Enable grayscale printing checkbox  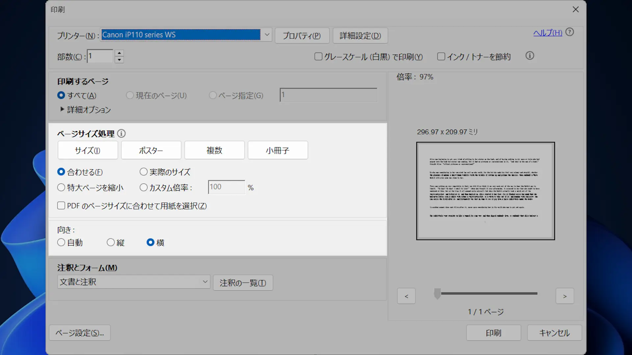(x=318, y=57)
